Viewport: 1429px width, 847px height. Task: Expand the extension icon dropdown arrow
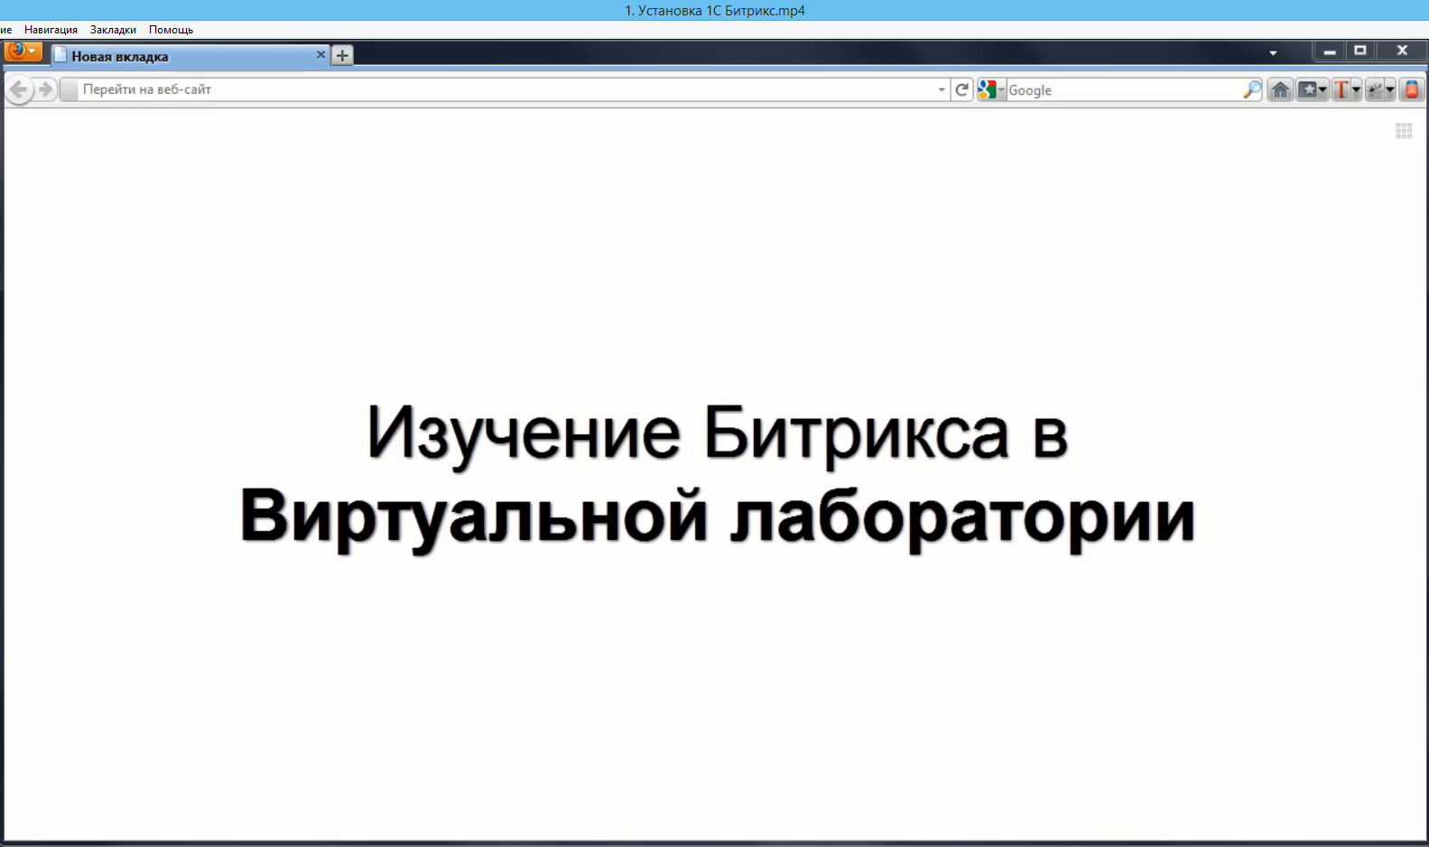pyautogui.click(x=1390, y=89)
